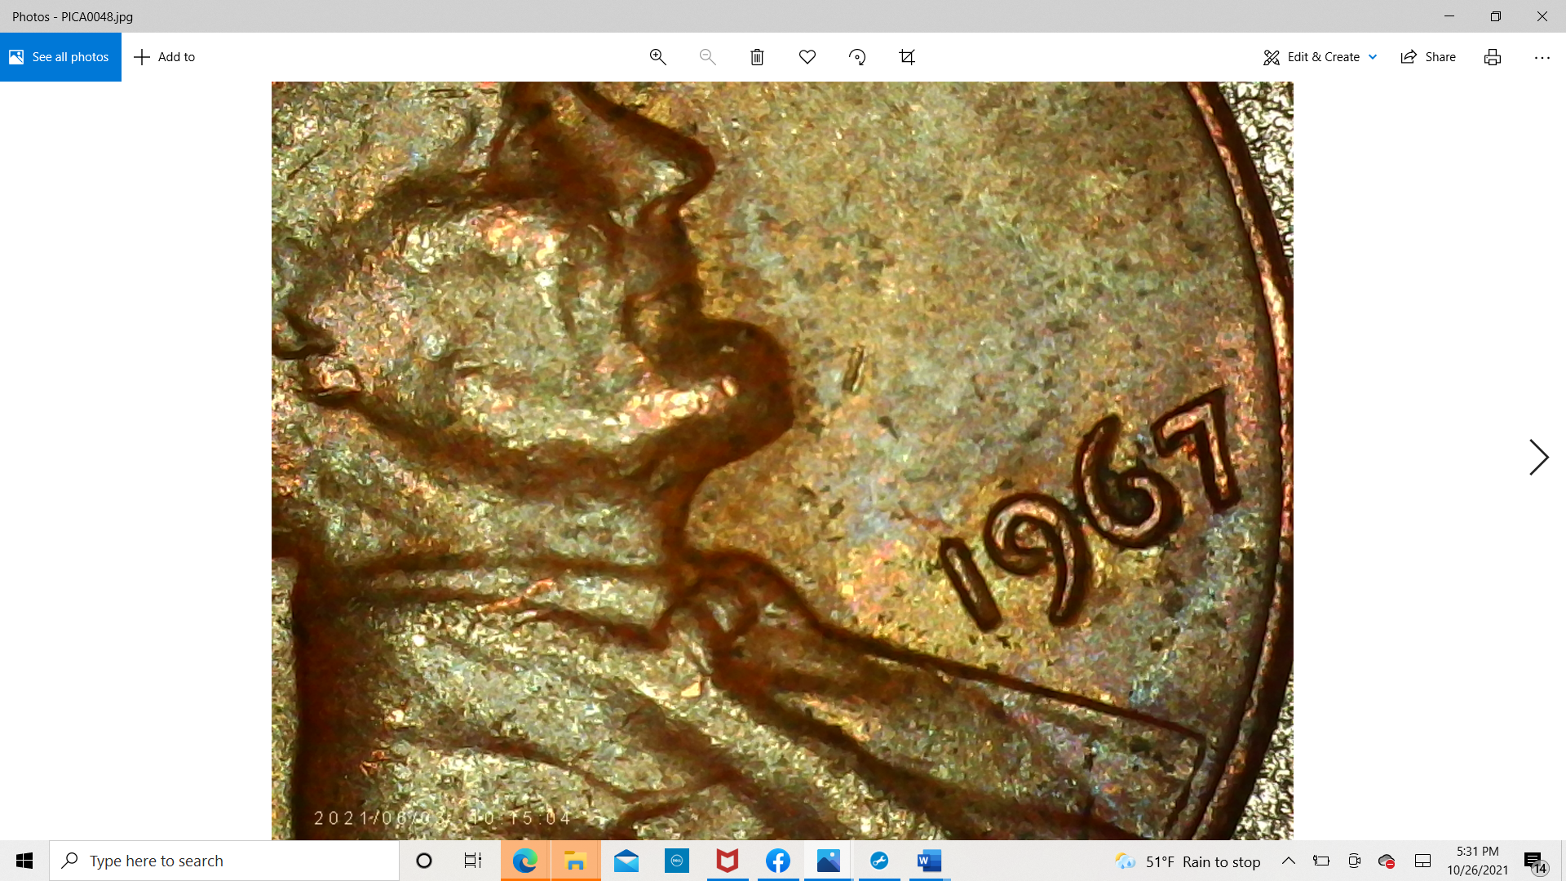Open Microsoft Edge from the taskbar

click(x=524, y=861)
